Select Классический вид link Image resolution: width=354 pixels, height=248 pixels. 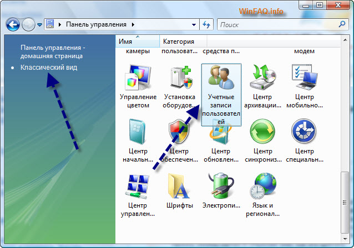pyautogui.click(x=49, y=68)
